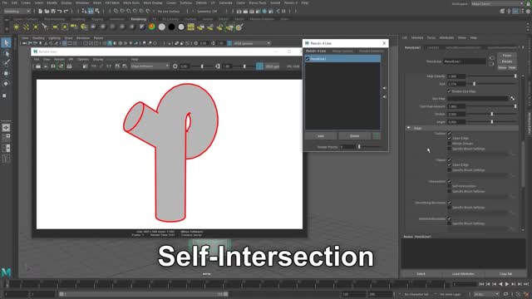Screen dimensions: 532x299
Task: Open the menu set dropdown at top left
Action: pos(17,11)
